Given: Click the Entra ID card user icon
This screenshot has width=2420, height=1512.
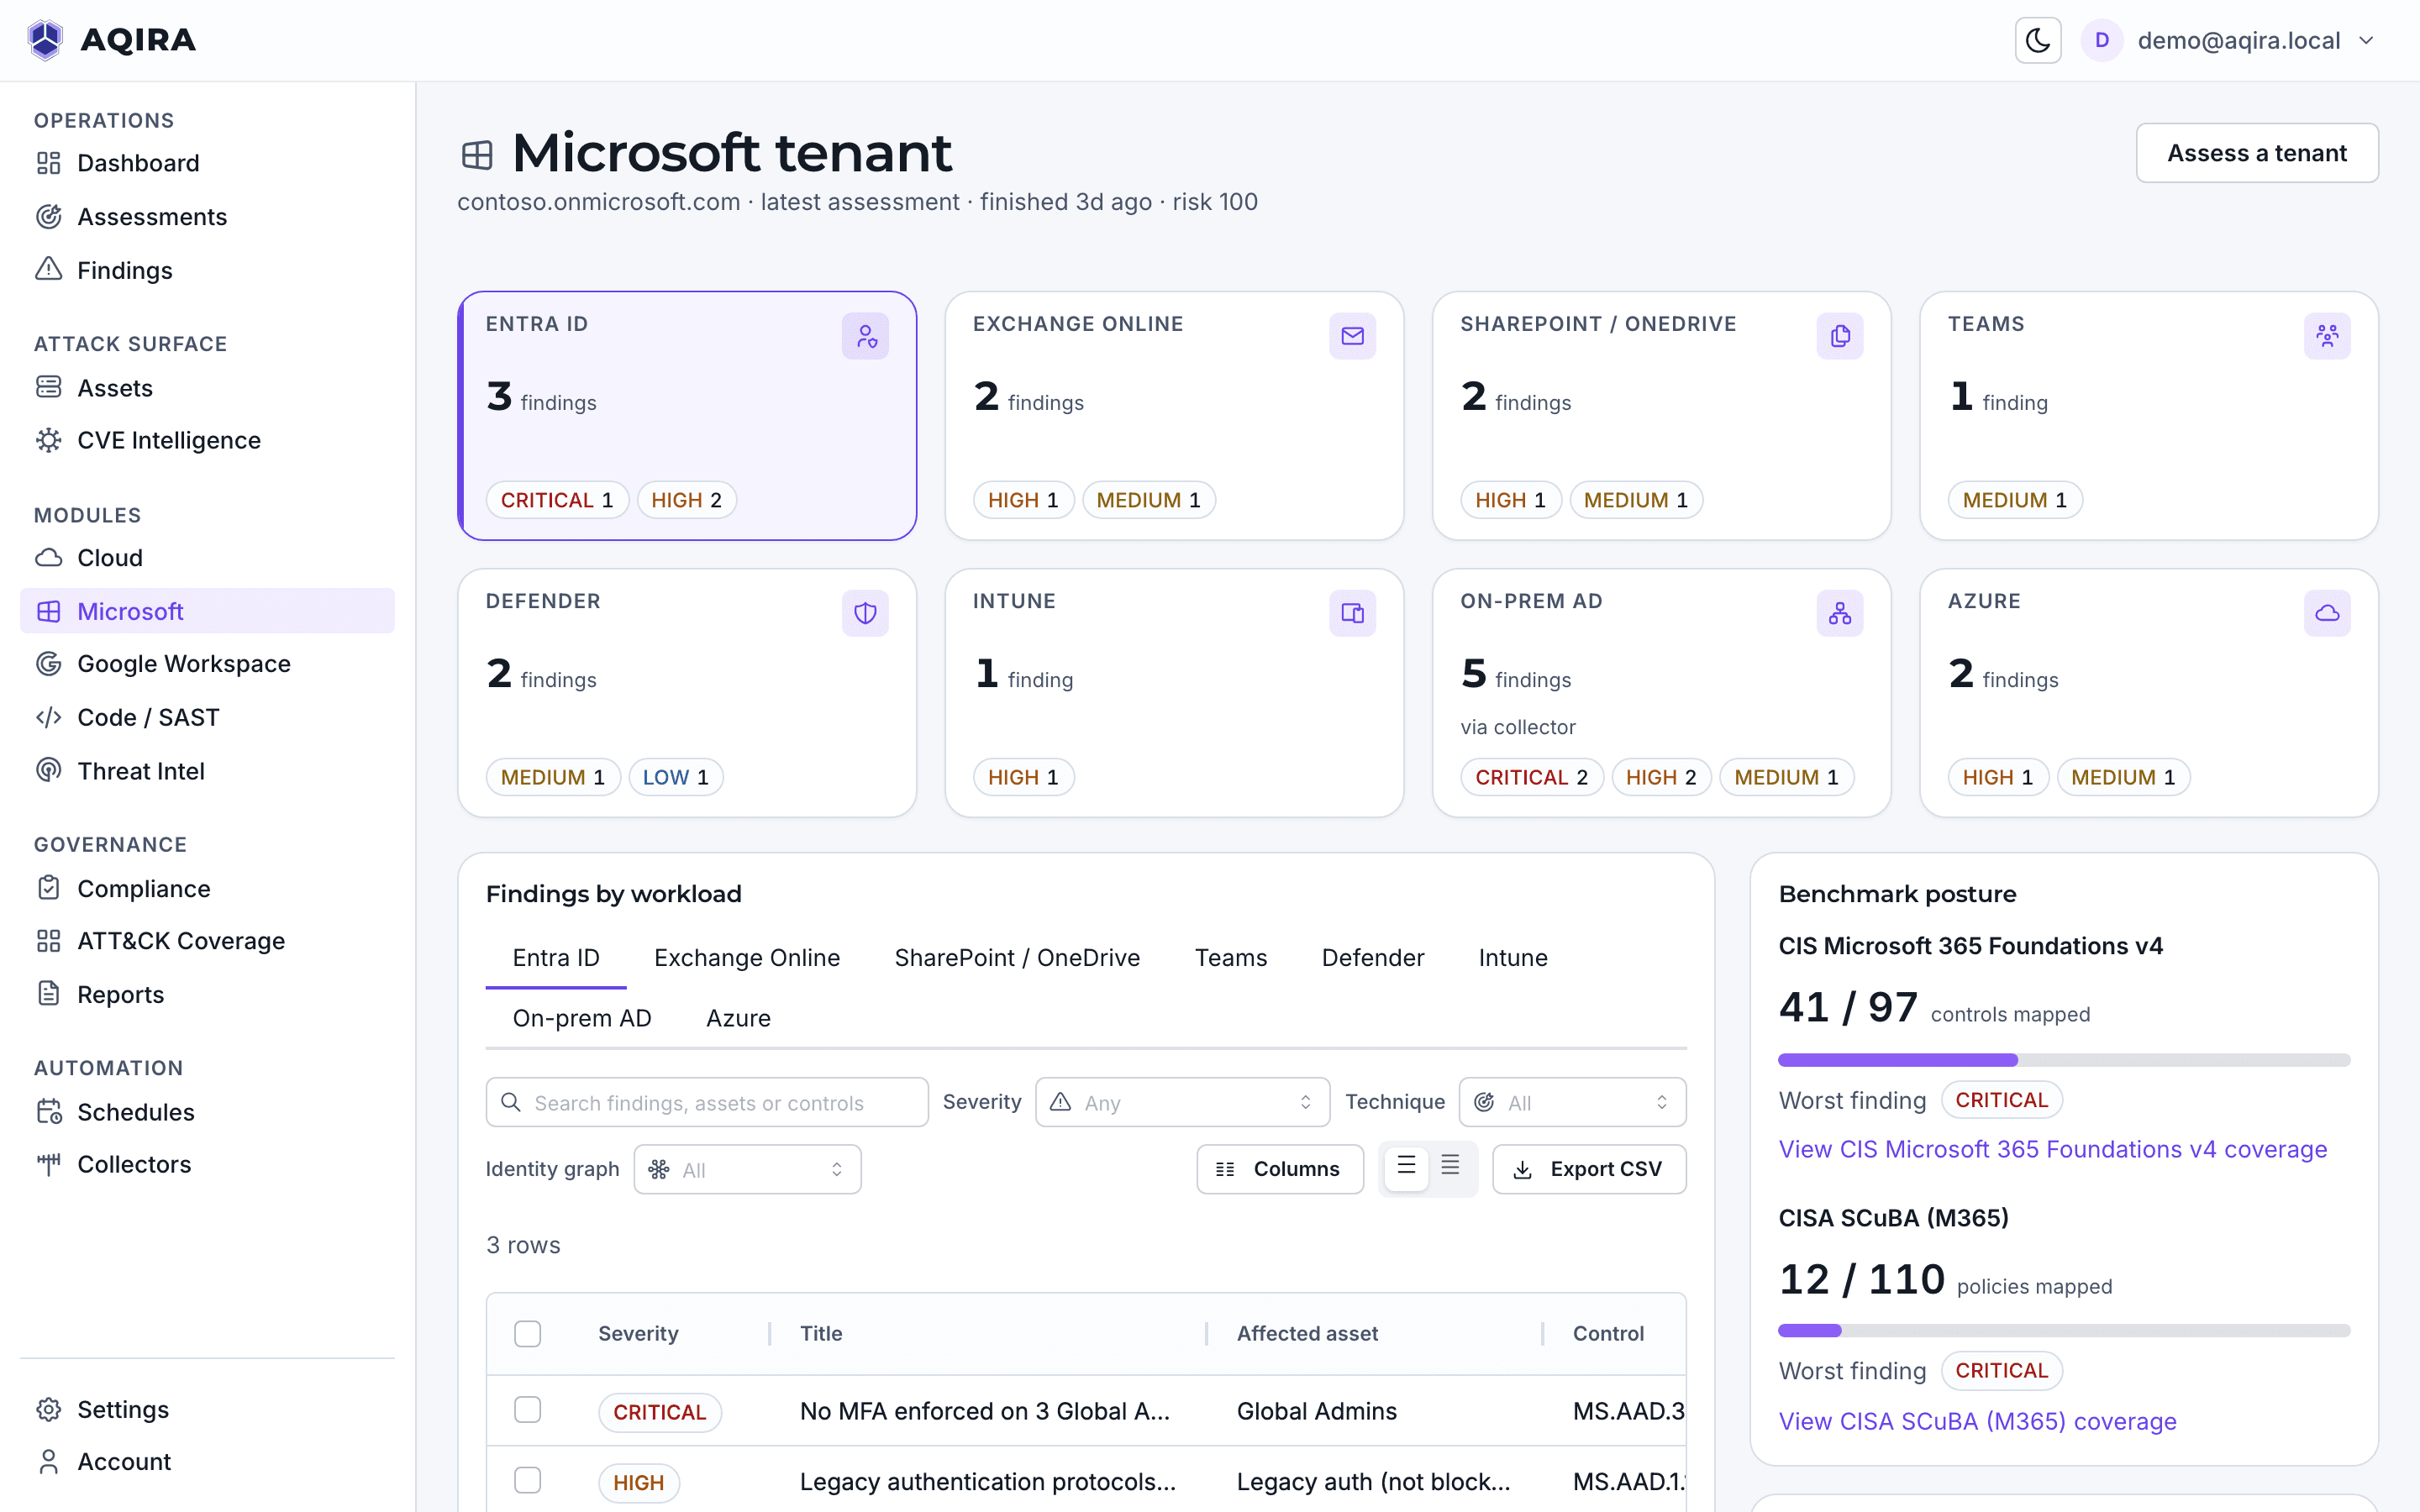Looking at the screenshot, I should coord(865,336).
